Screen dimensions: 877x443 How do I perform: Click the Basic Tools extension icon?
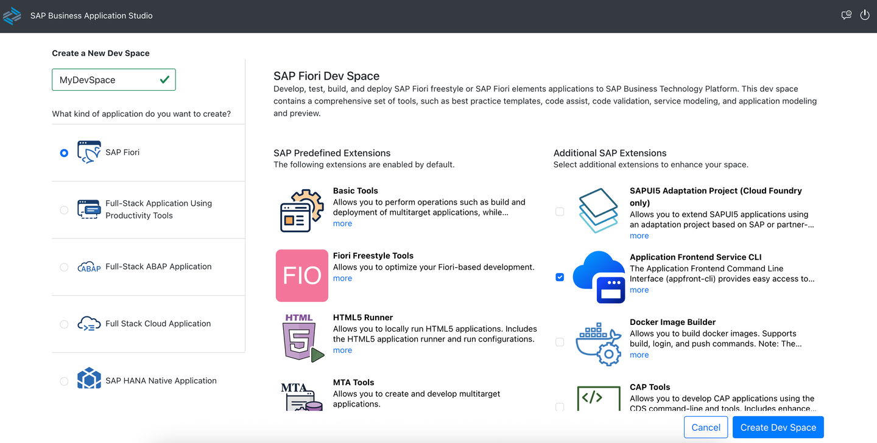click(x=302, y=211)
